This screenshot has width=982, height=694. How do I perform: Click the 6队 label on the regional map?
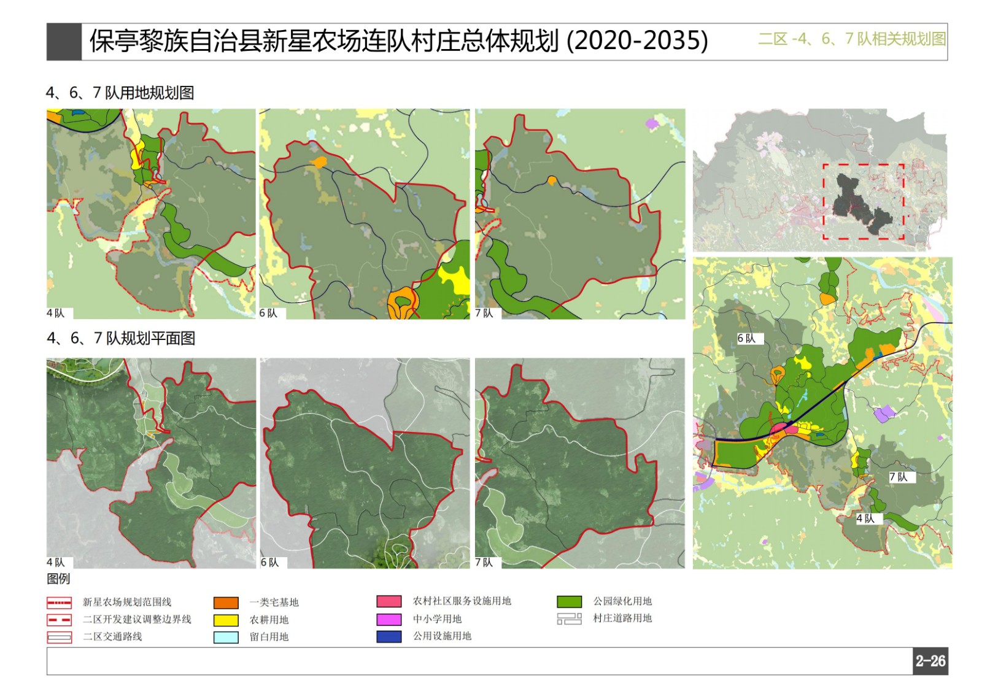[x=747, y=339]
